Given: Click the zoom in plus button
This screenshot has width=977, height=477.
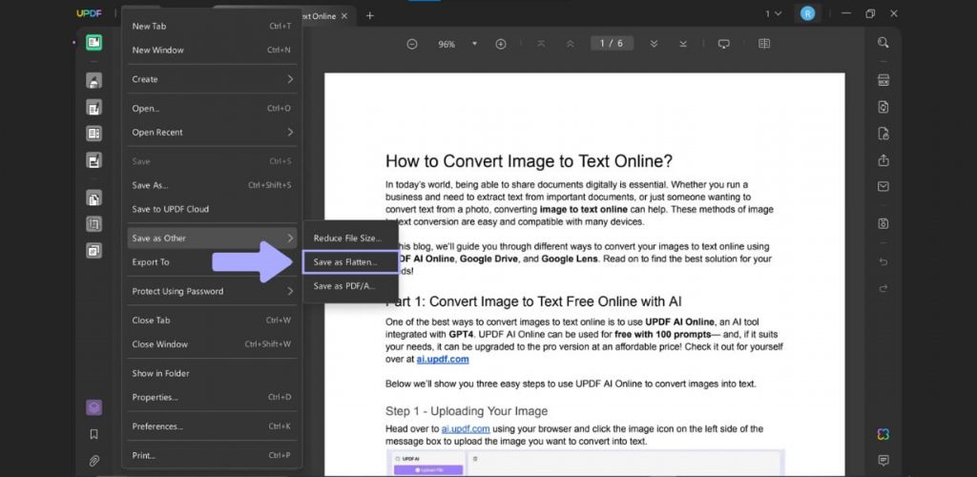Looking at the screenshot, I should (501, 44).
